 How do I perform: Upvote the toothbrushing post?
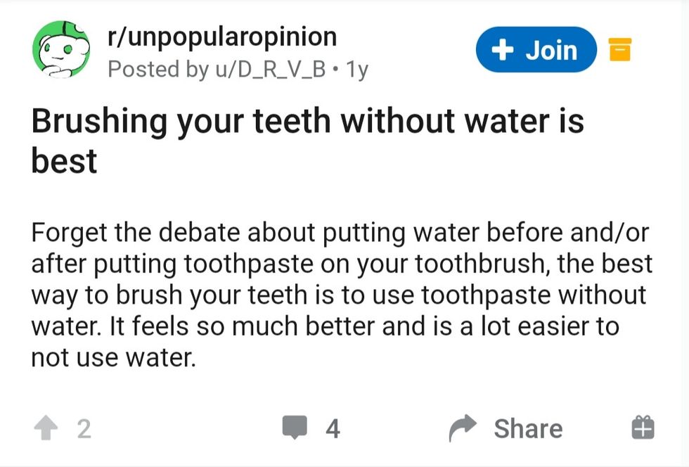point(46,428)
